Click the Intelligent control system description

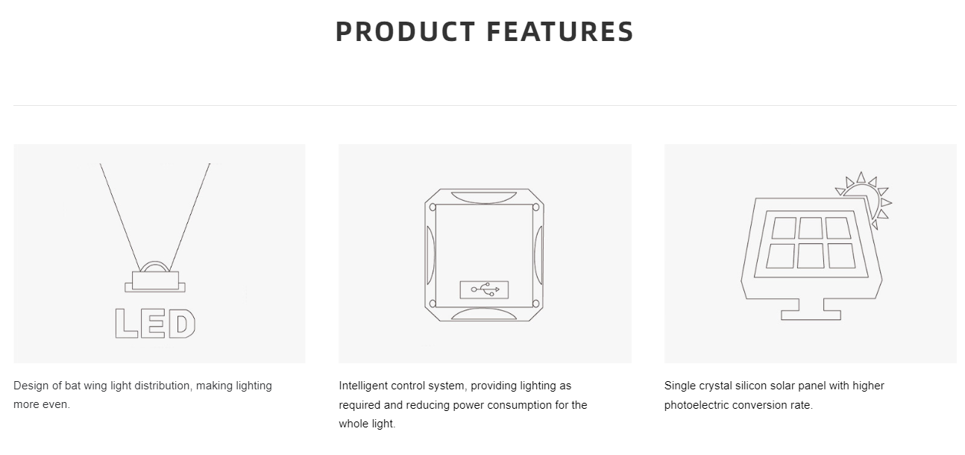463,405
